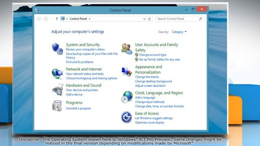This screenshot has width=260, height=146.
Task: Open User Accounts and Family Safety heading
Action: click(x=156, y=47)
